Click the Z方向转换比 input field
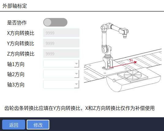 coord(61,53)
